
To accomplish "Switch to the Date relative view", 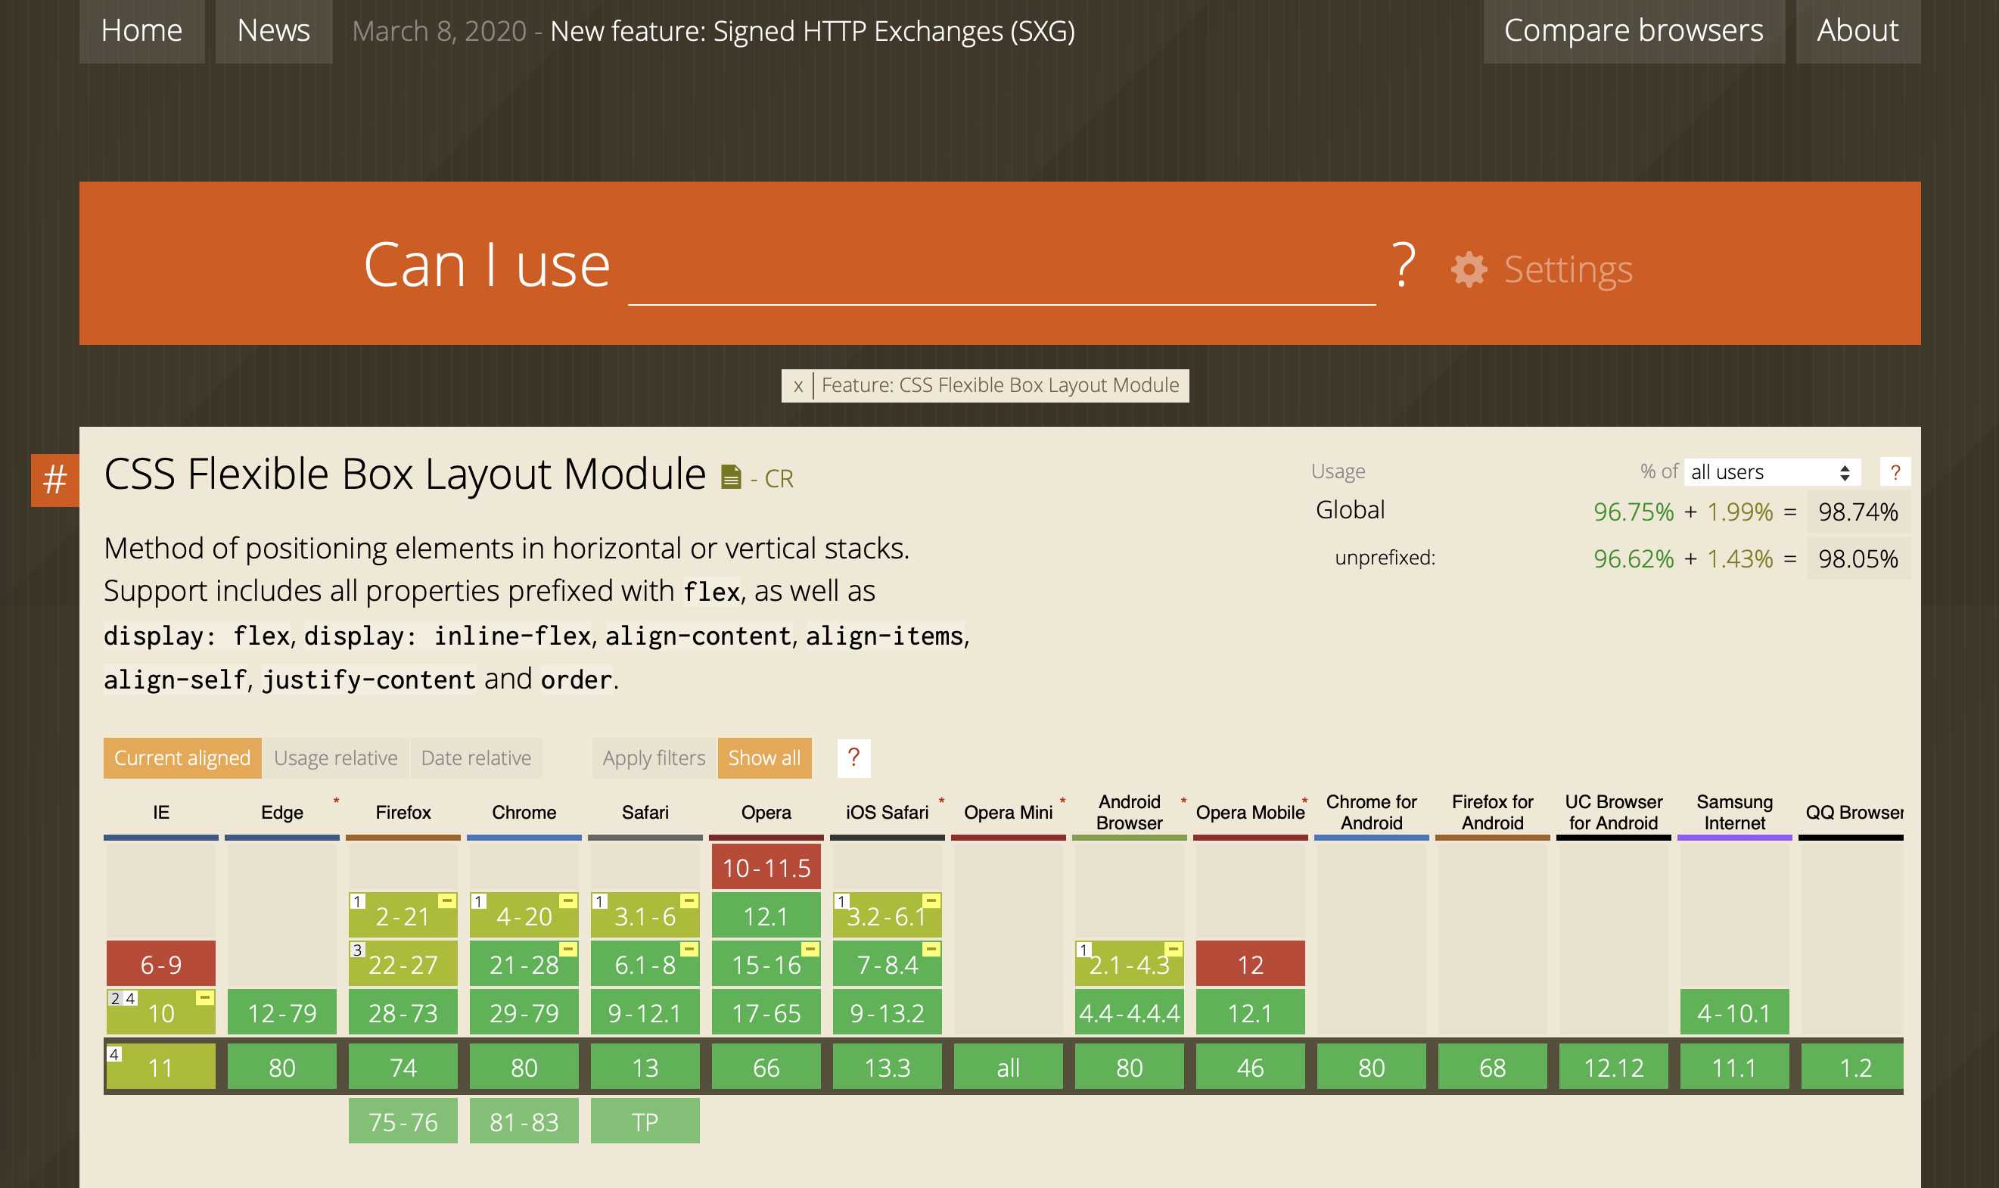I will click(x=476, y=757).
